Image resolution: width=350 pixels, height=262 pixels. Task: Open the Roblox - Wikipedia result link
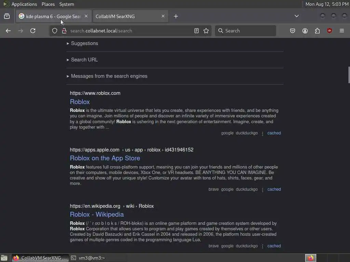97,215
